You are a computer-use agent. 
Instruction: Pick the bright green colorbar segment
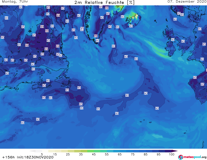[90, 151]
